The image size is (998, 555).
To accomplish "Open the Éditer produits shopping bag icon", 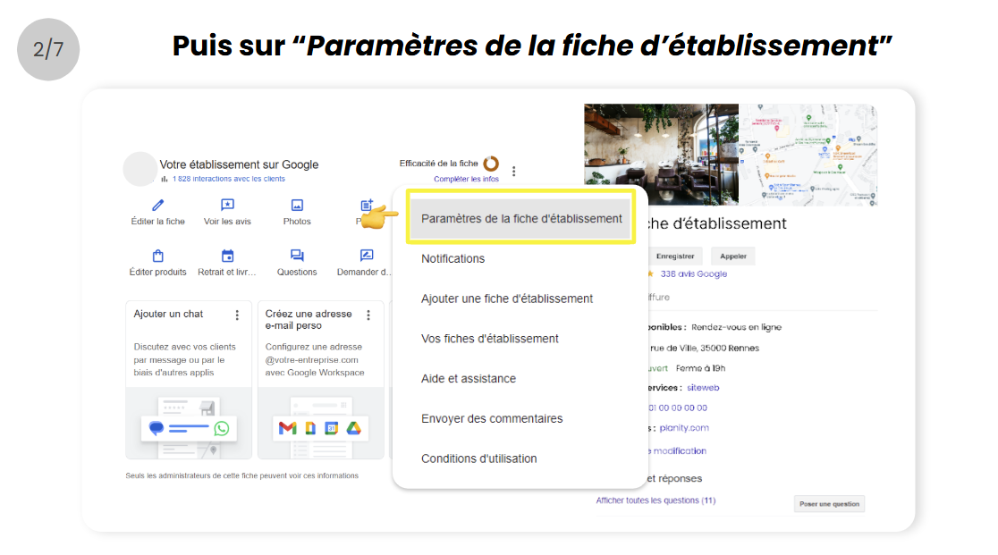I will click(x=158, y=256).
